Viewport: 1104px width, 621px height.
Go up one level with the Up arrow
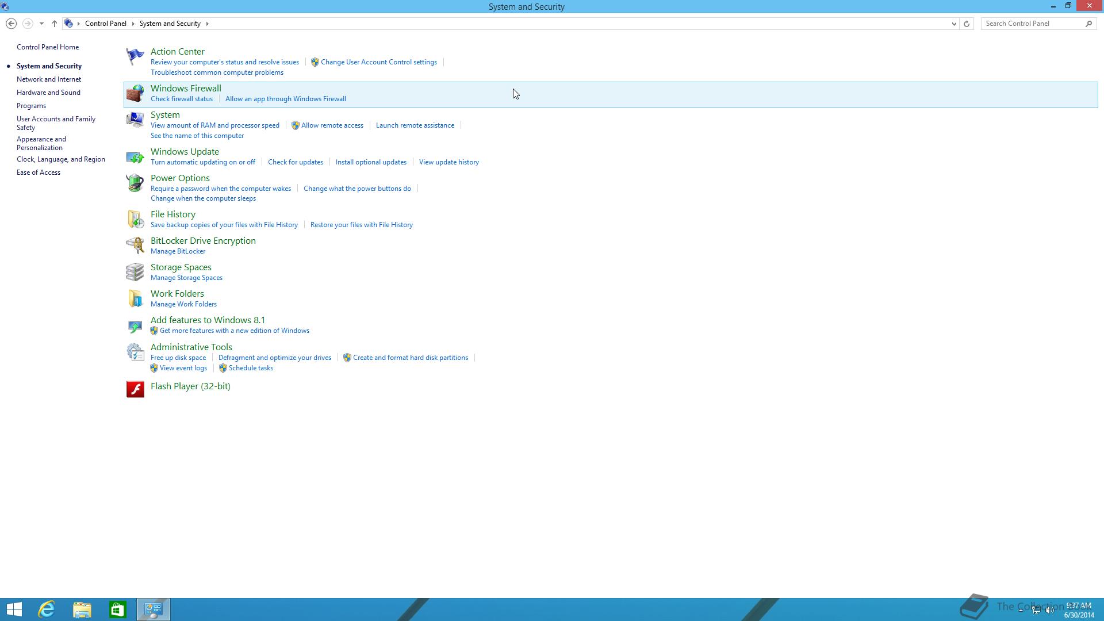pos(55,24)
